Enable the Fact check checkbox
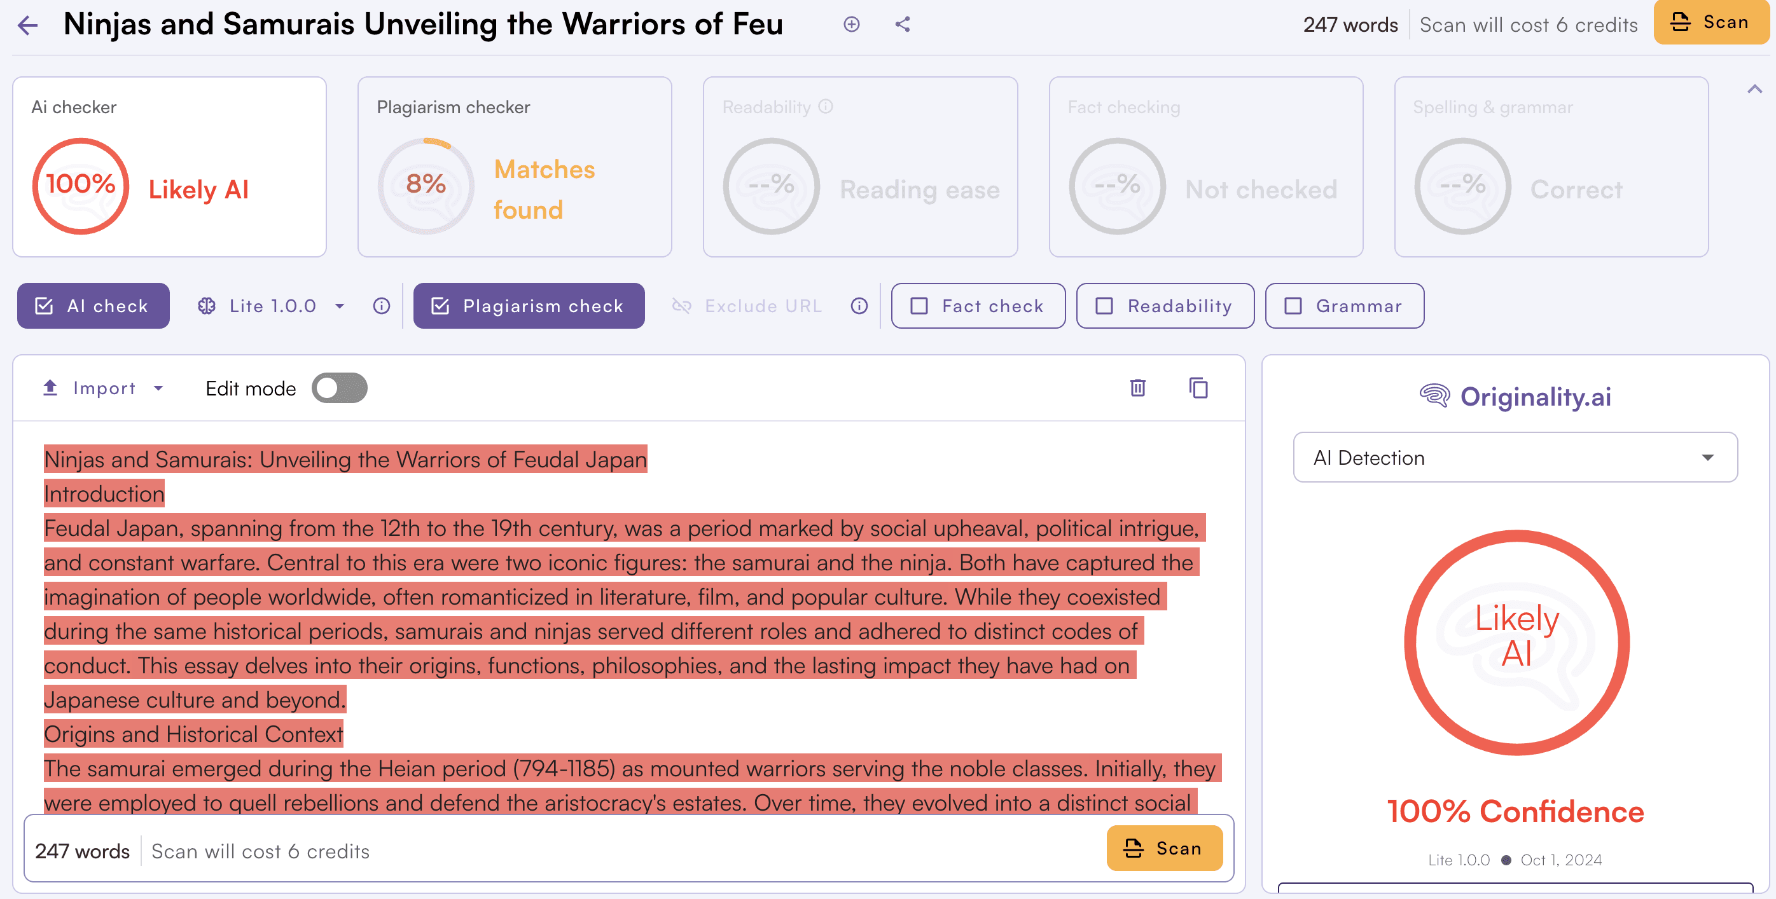 (919, 306)
